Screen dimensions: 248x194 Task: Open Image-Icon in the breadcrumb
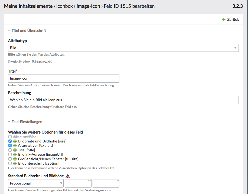point(88,6)
